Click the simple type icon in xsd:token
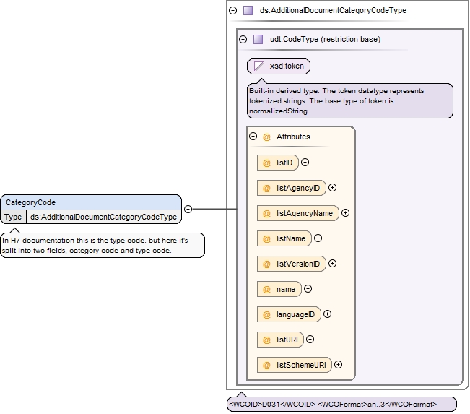 [258, 66]
